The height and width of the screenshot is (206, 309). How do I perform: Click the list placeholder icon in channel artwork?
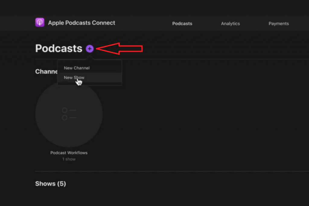(x=69, y=114)
